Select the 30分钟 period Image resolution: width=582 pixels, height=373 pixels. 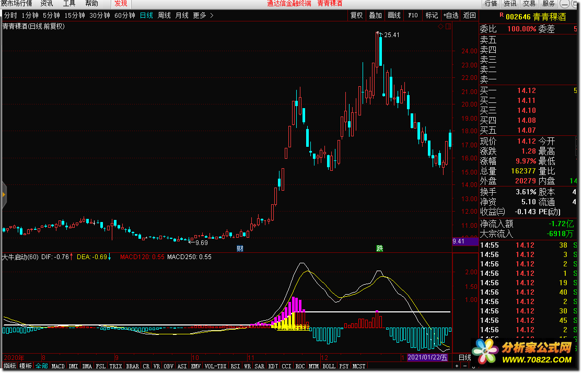click(100, 15)
